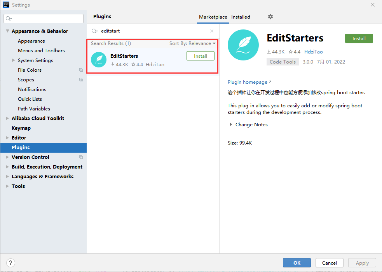Click the Search Results (1) label
Screen dimensions: 382x272
[x=111, y=43]
